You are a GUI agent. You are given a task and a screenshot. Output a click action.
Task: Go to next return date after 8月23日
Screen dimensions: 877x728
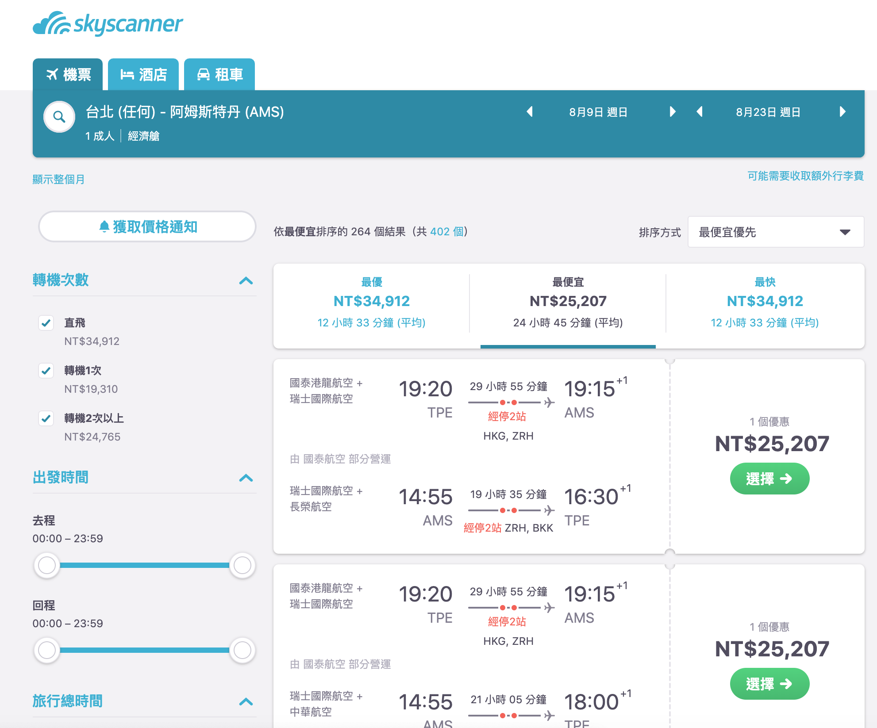click(x=842, y=112)
